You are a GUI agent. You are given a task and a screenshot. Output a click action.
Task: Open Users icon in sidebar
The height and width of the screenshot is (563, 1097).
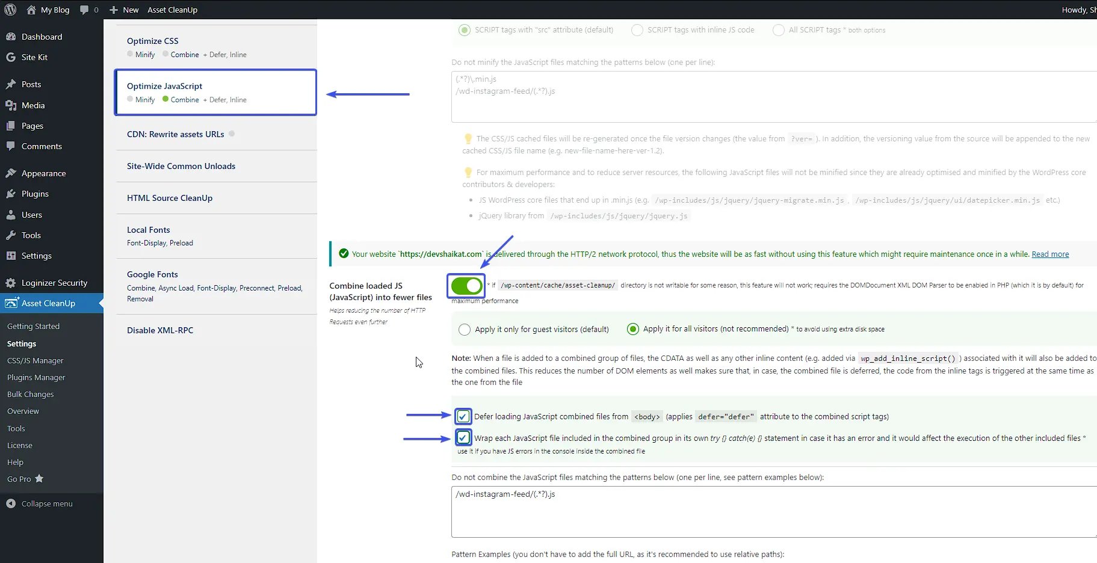[x=11, y=215]
